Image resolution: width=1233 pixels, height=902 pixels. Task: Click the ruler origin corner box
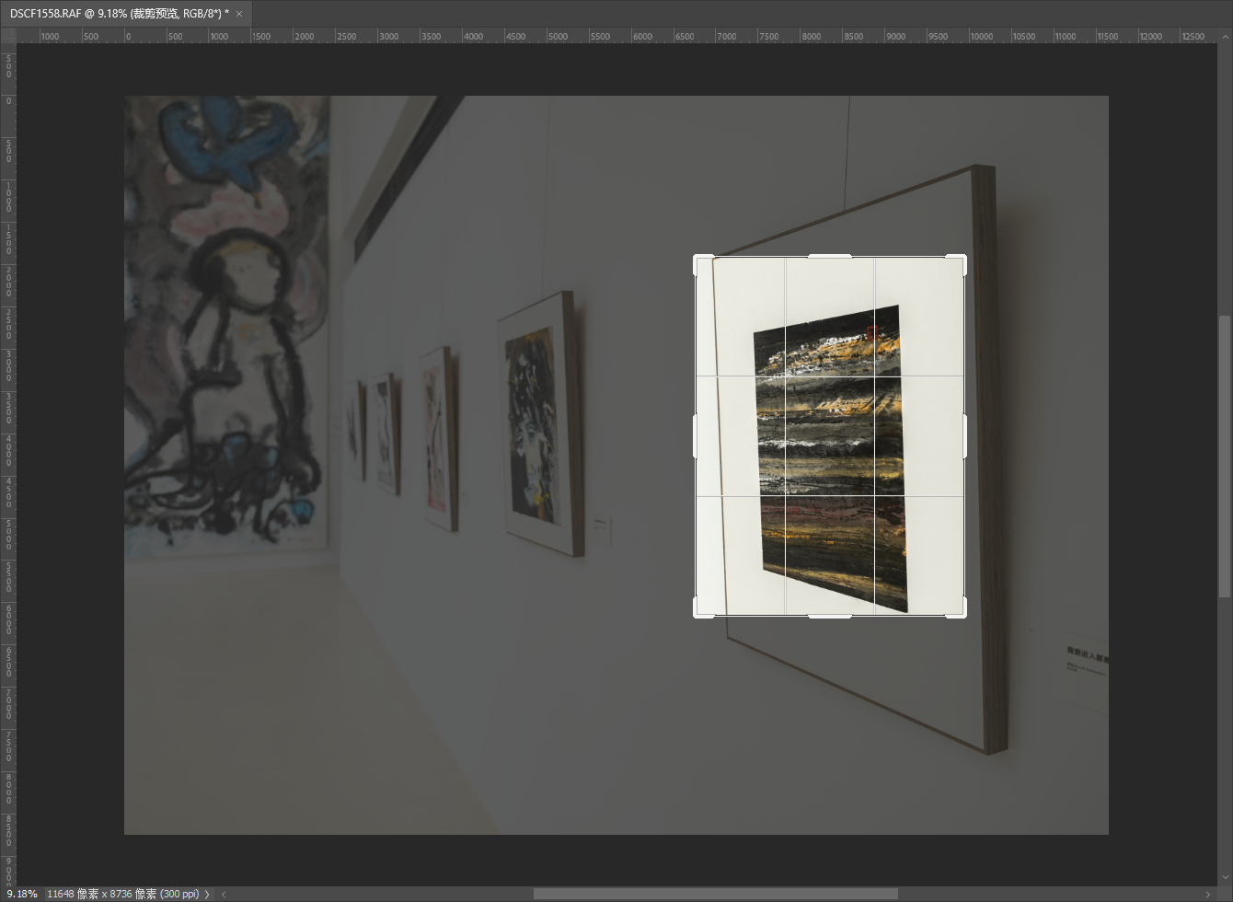click(8, 36)
